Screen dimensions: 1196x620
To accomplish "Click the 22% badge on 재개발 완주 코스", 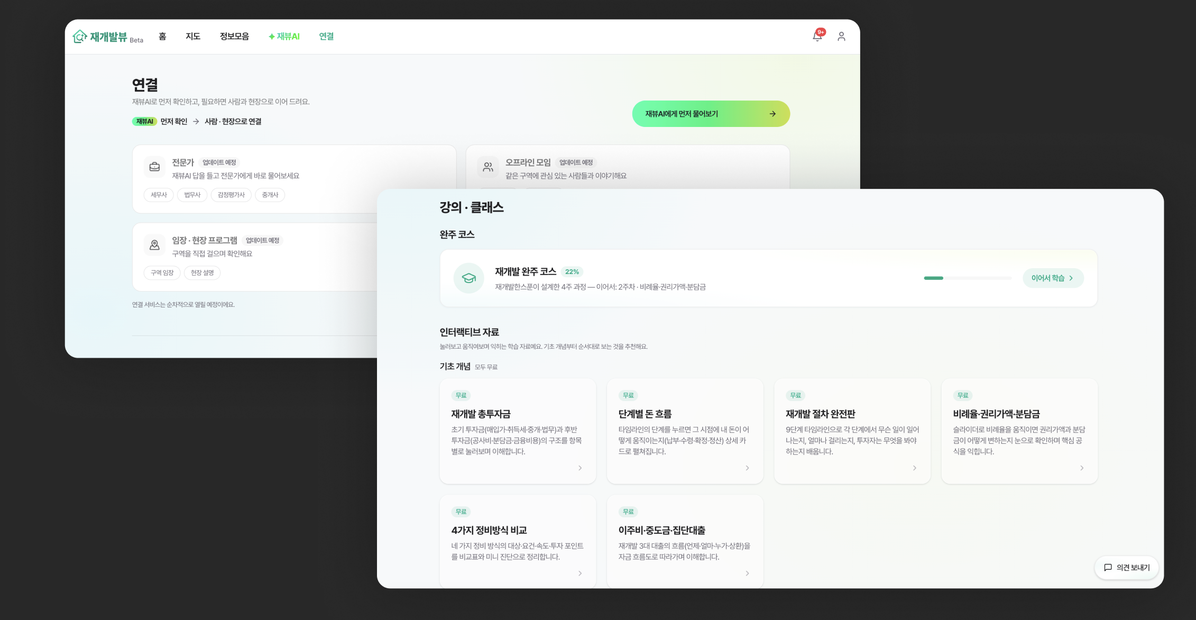I will point(572,272).
